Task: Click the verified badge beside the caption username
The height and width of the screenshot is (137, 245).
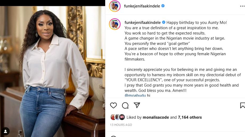Action: pos(164,23)
